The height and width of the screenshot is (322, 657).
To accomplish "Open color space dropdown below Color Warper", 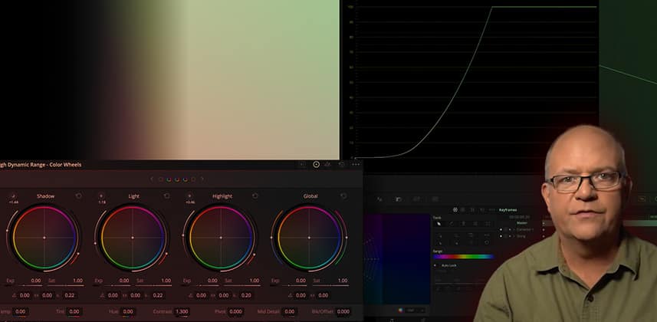I will pyautogui.click(x=416, y=310).
